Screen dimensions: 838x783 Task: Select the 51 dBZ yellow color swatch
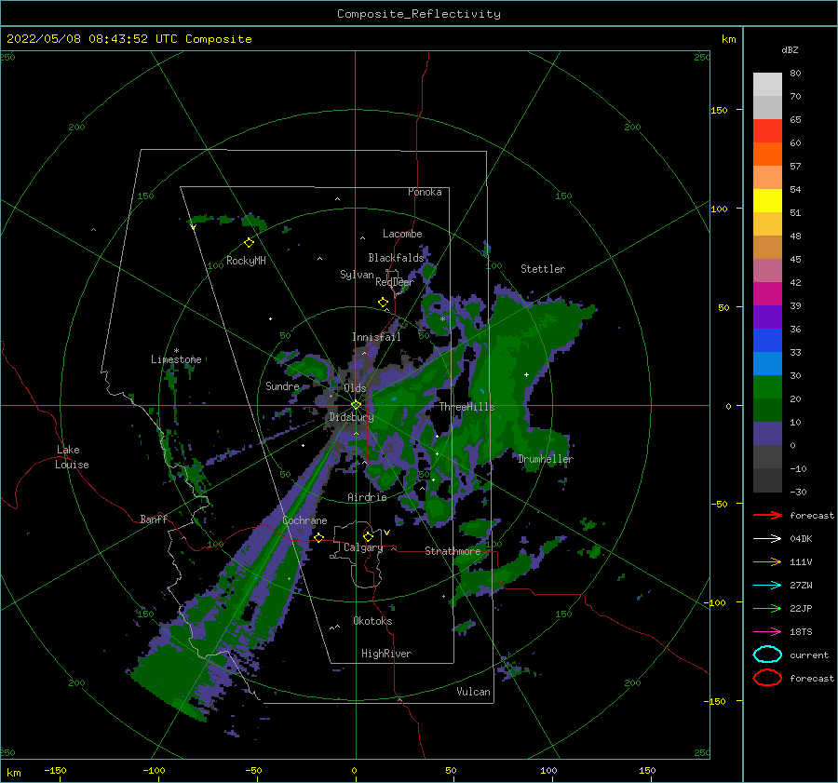point(767,200)
